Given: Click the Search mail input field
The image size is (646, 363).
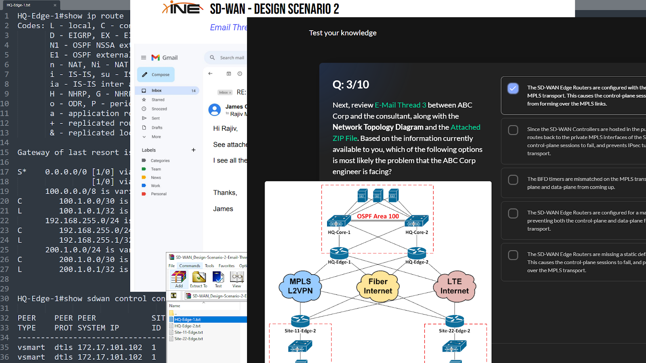Looking at the screenshot, I should [232, 58].
